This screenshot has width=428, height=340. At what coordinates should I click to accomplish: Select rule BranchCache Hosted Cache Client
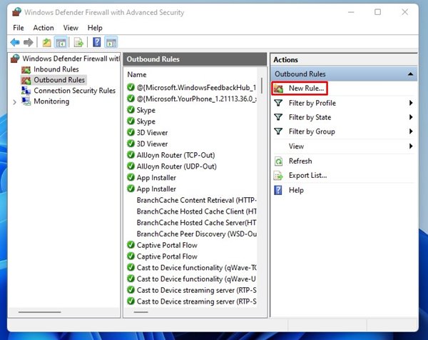click(x=197, y=211)
